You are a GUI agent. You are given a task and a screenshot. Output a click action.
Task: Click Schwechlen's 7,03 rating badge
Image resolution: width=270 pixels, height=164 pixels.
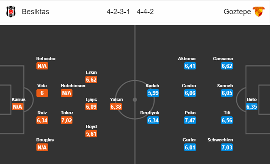point(227,147)
